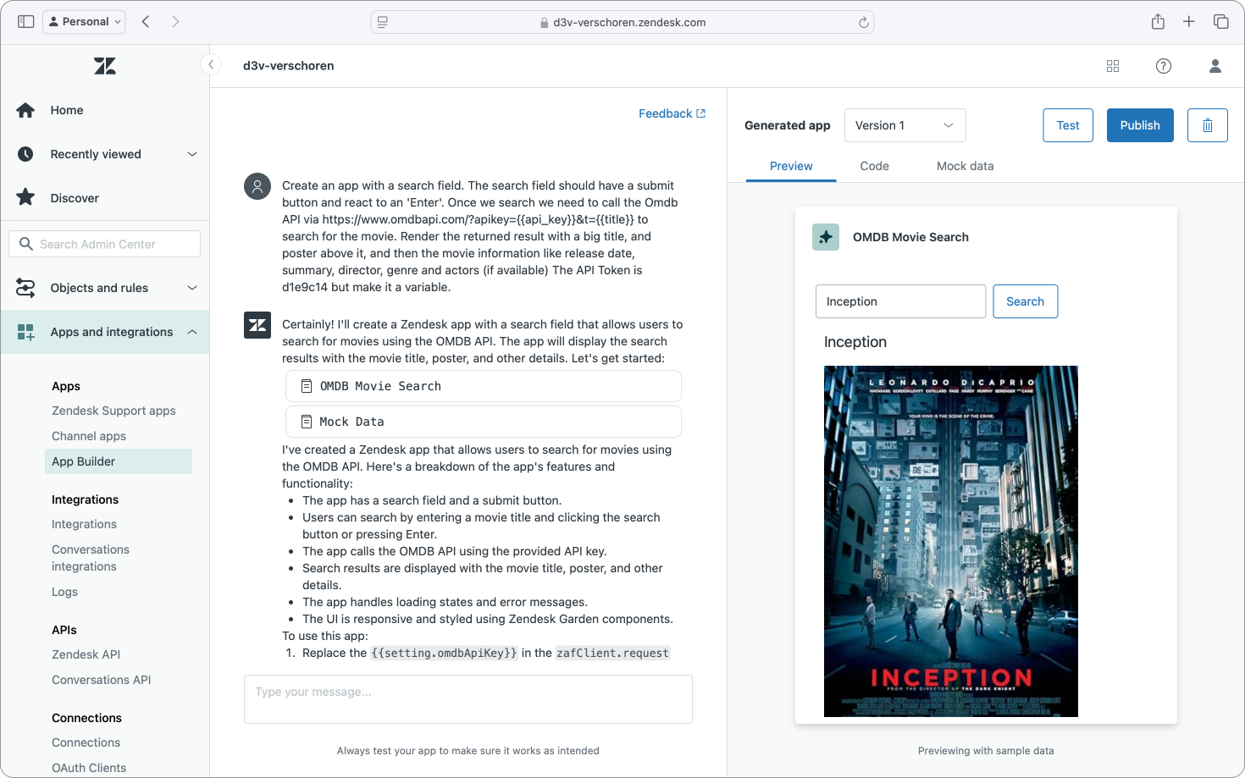Open the Zendesk products grid icon
Image resolution: width=1245 pixels, height=778 pixels.
1113,66
